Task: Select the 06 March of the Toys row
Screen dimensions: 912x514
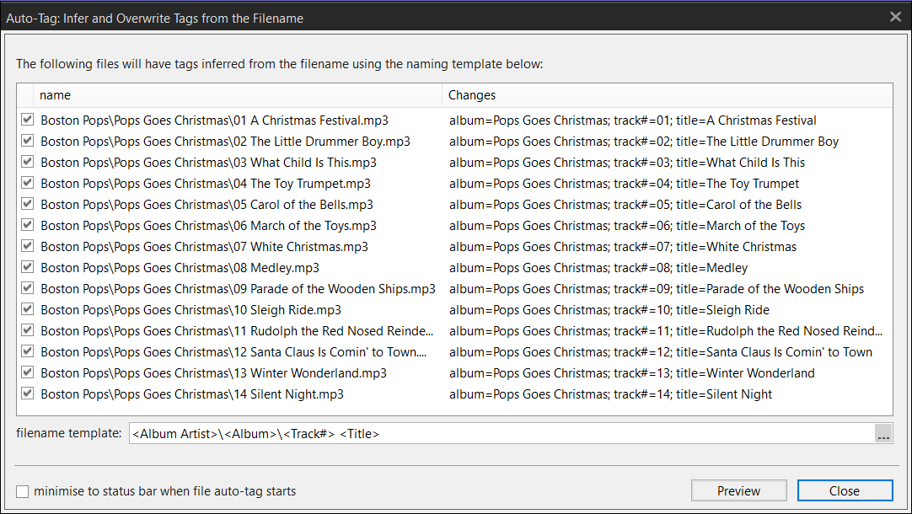Action: [208, 226]
